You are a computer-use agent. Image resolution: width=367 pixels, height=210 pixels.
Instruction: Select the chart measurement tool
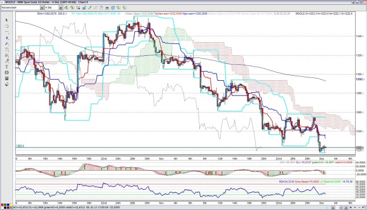(x=7, y=55)
